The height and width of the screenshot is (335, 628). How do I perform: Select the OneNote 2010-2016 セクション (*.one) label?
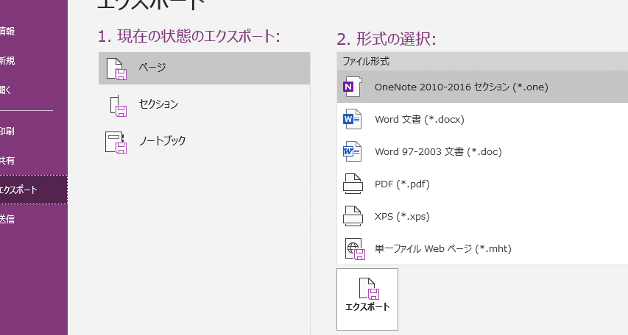pos(461,87)
